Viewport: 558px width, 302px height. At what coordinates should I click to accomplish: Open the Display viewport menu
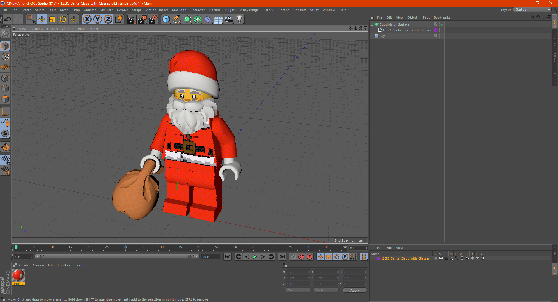[x=52, y=29]
